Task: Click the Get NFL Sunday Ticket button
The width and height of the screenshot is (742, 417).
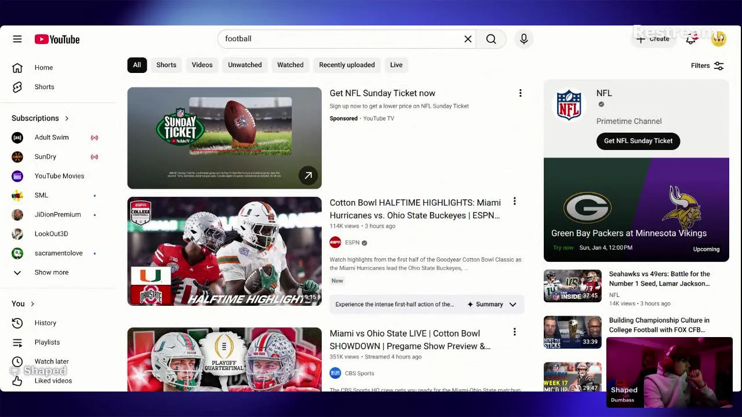Action: pyautogui.click(x=638, y=141)
